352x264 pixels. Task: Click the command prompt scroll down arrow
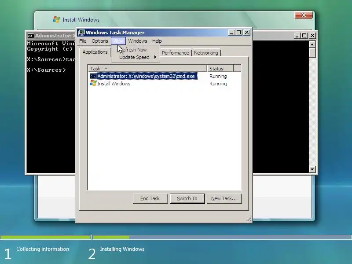pyautogui.click(x=312, y=169)
